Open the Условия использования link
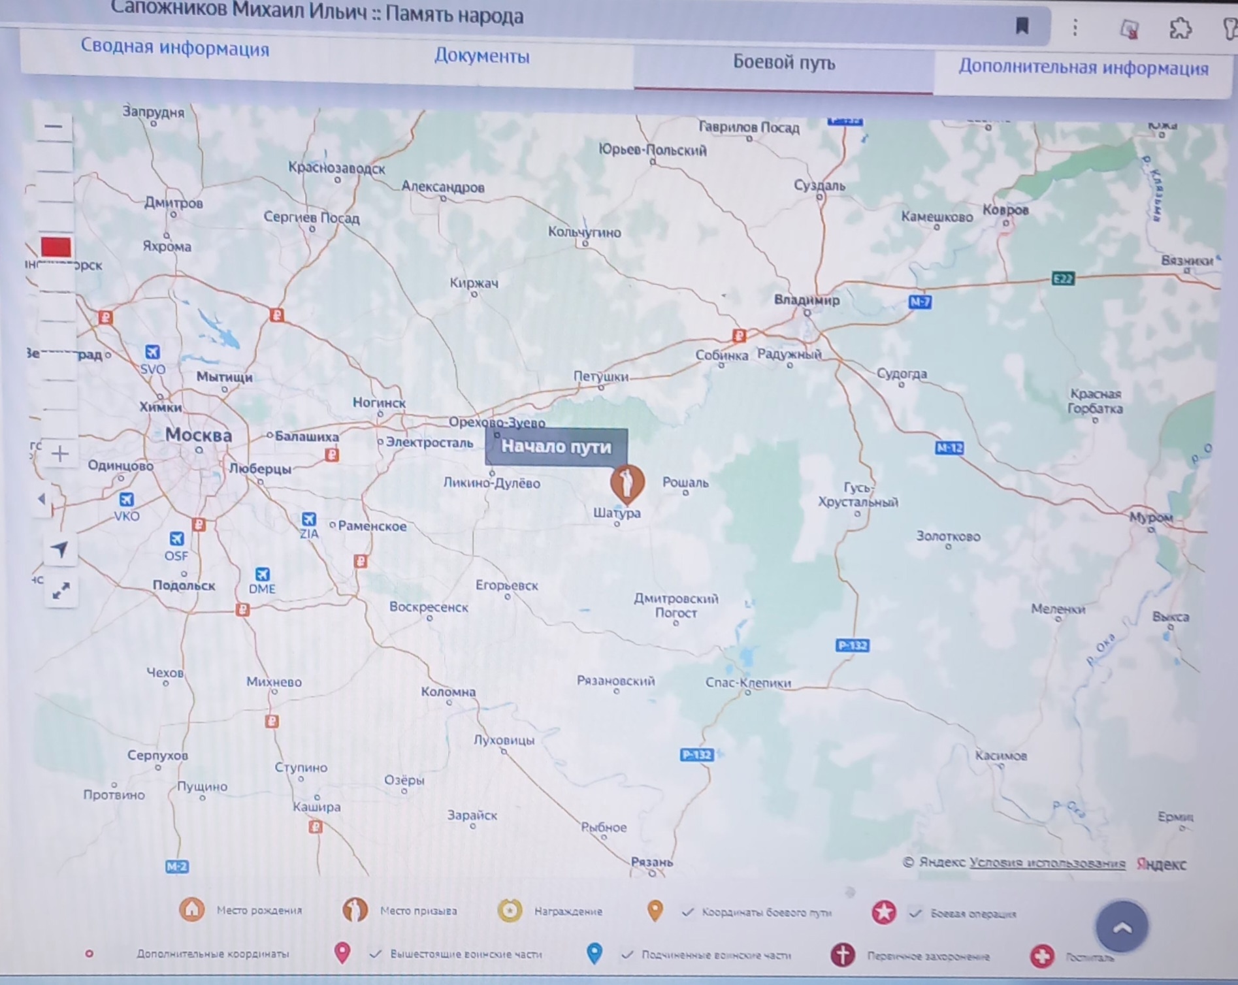Image resolution: width=1238 pixels, height=985 pixels. 1047,863
